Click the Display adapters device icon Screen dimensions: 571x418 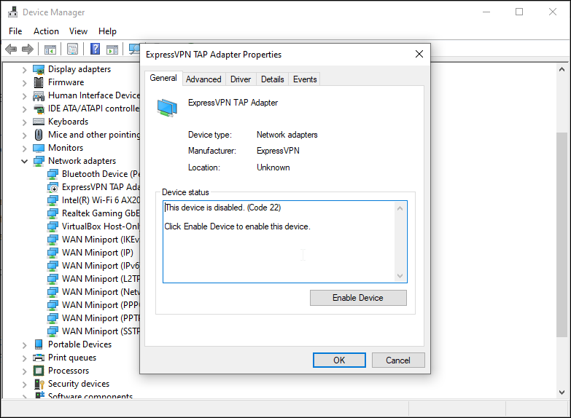pos(39,69)
